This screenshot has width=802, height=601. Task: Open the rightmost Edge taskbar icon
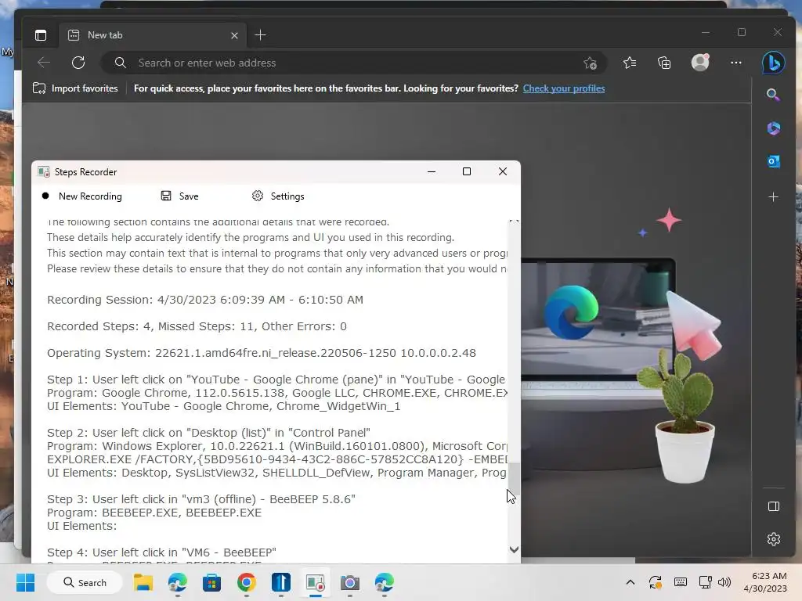pyautogui.click(x=384, y=582)
